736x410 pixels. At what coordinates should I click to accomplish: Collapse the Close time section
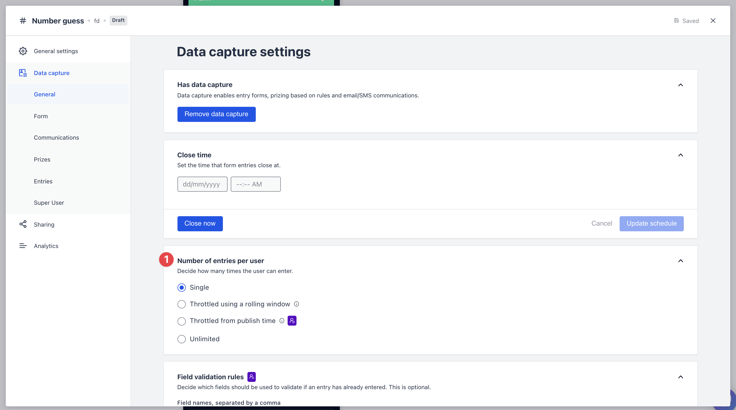click(681, 155)
